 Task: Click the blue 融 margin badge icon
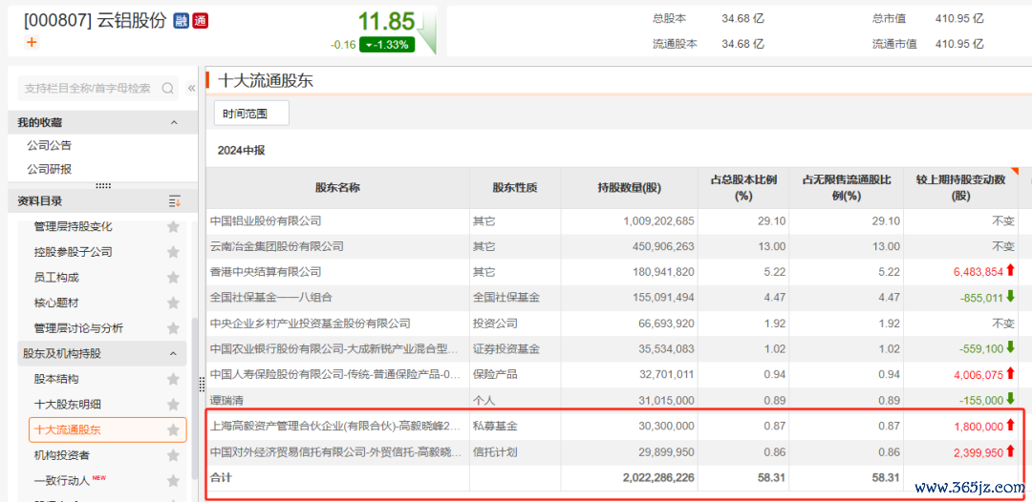[x=181, y=20]
